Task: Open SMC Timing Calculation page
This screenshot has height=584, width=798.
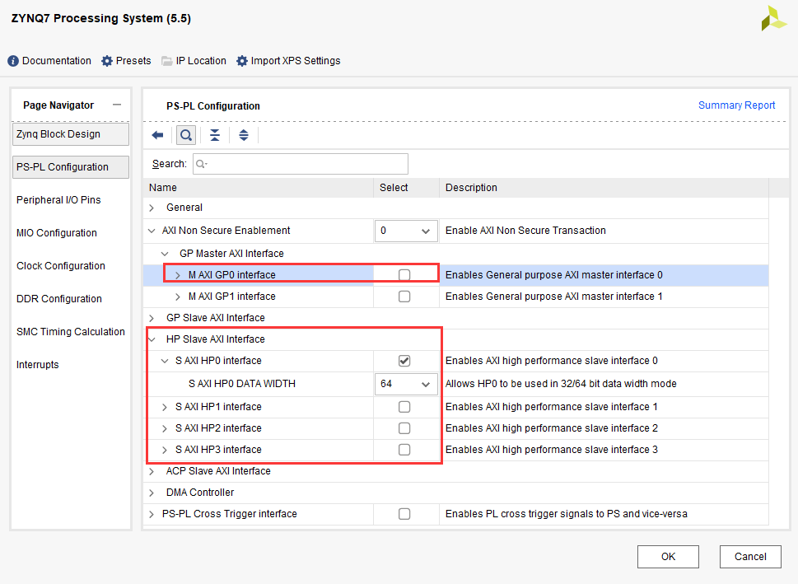Action: click(x=71, y=332)
